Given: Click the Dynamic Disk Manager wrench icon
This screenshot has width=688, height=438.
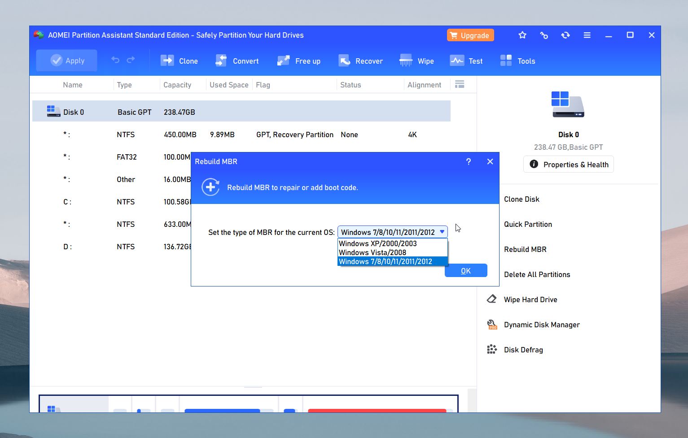Looking at the screenshot, I should [x=492, y=325].
